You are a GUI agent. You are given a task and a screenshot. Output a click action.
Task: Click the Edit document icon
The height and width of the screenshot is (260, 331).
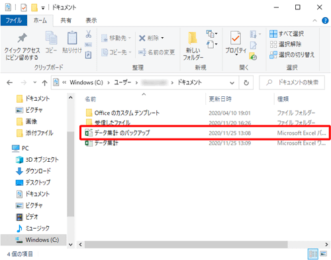tap(254, 46)
